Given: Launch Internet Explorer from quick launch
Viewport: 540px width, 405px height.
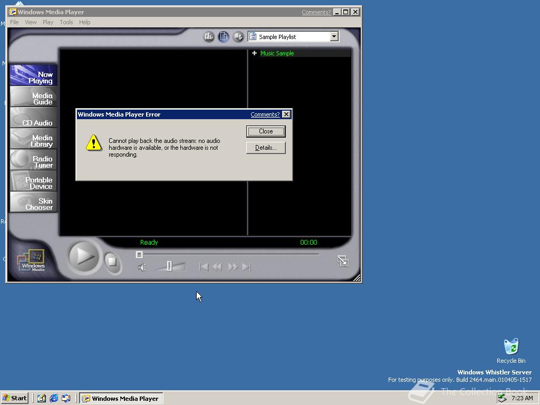Looking at the screenshot, I should (54, 399).
